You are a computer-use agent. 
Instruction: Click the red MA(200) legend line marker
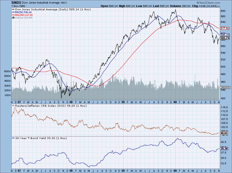tap(14, 15)
